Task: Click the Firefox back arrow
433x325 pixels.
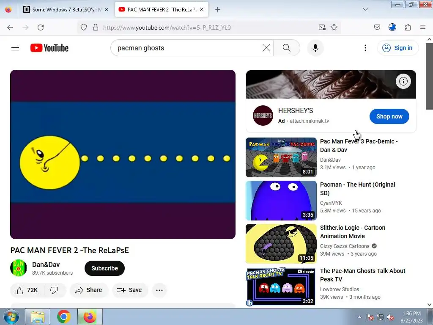Action: 10,28
